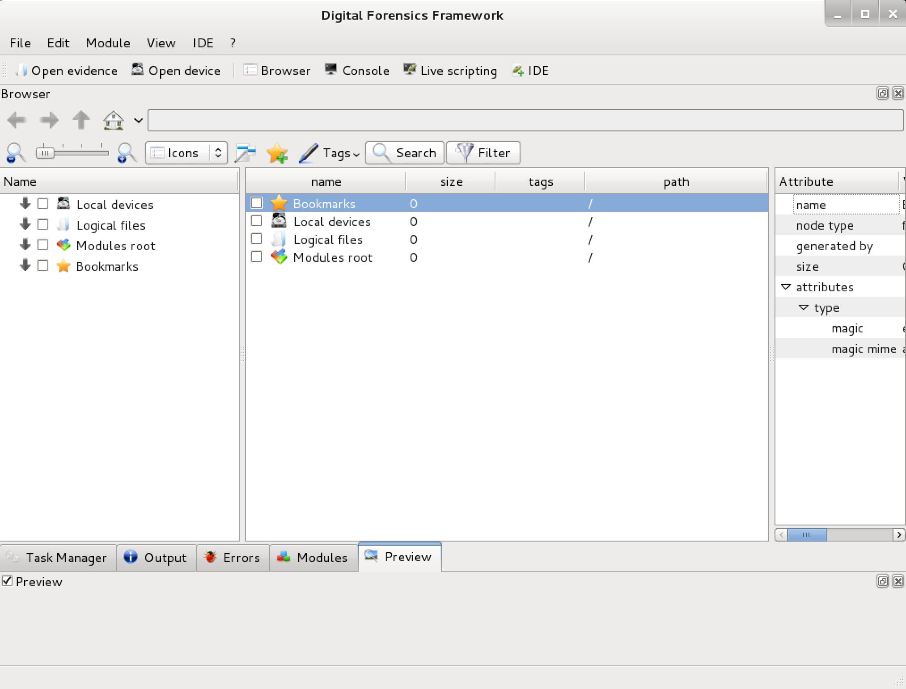Click the attributes column selector icon
The height and width of the screenshot is (689, 906).
pos(246,153)
